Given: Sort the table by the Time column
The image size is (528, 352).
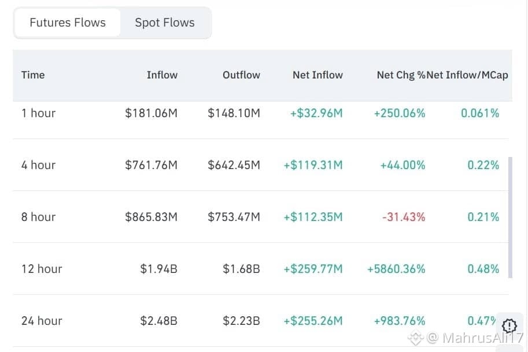Looking at the screenshot, I should click(33, 75).
